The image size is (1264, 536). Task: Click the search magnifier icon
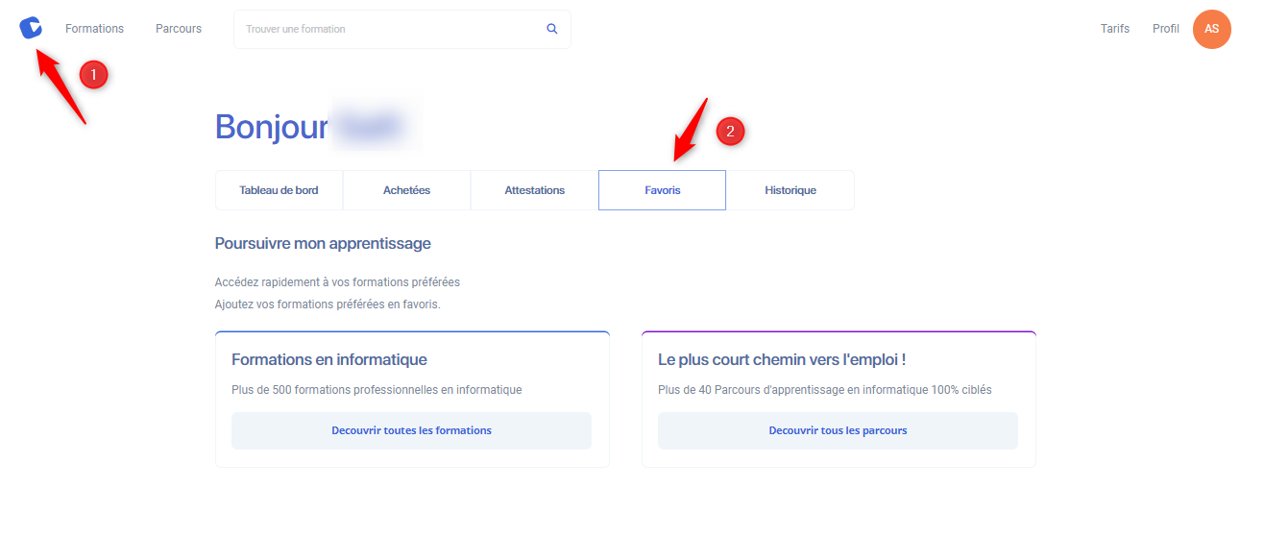tap(552, 29)
